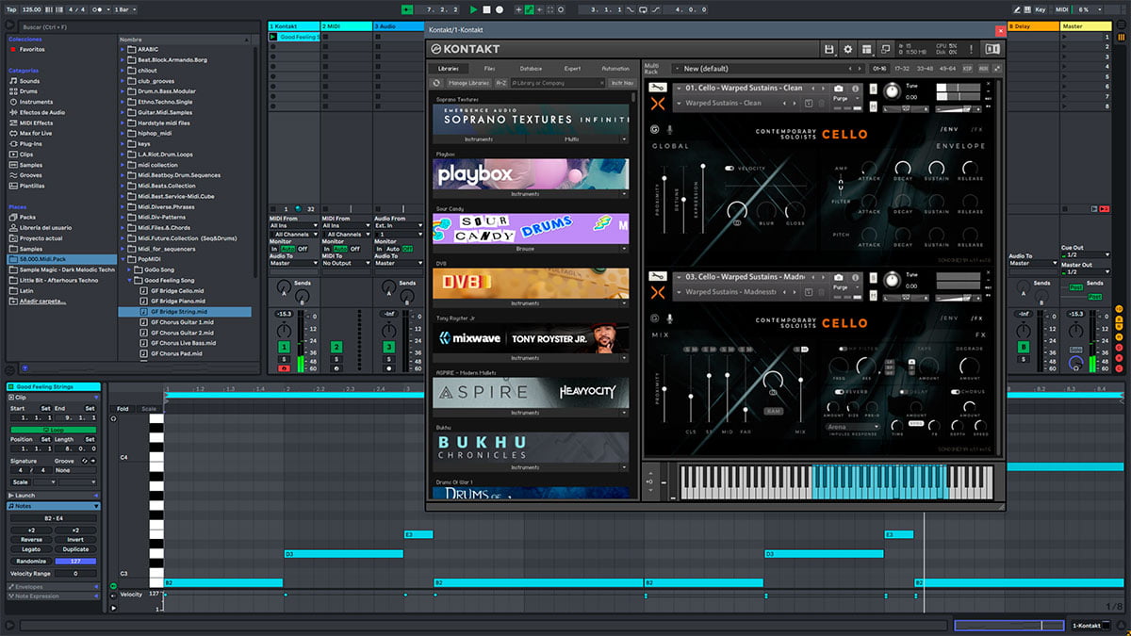The height and width of the screenshot is (636, 1131).
Task: Switch to Kontakt Libraries tab
Action: click(x=448, y=69)
